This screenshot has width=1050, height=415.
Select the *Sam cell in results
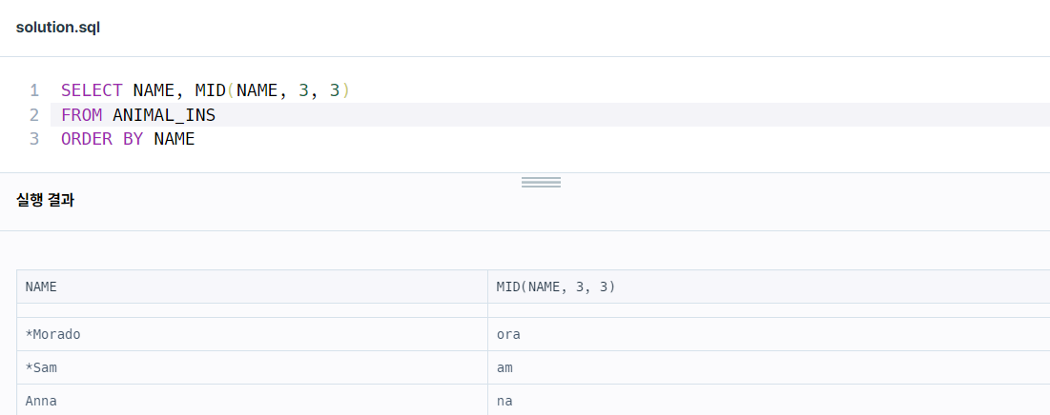253,367
